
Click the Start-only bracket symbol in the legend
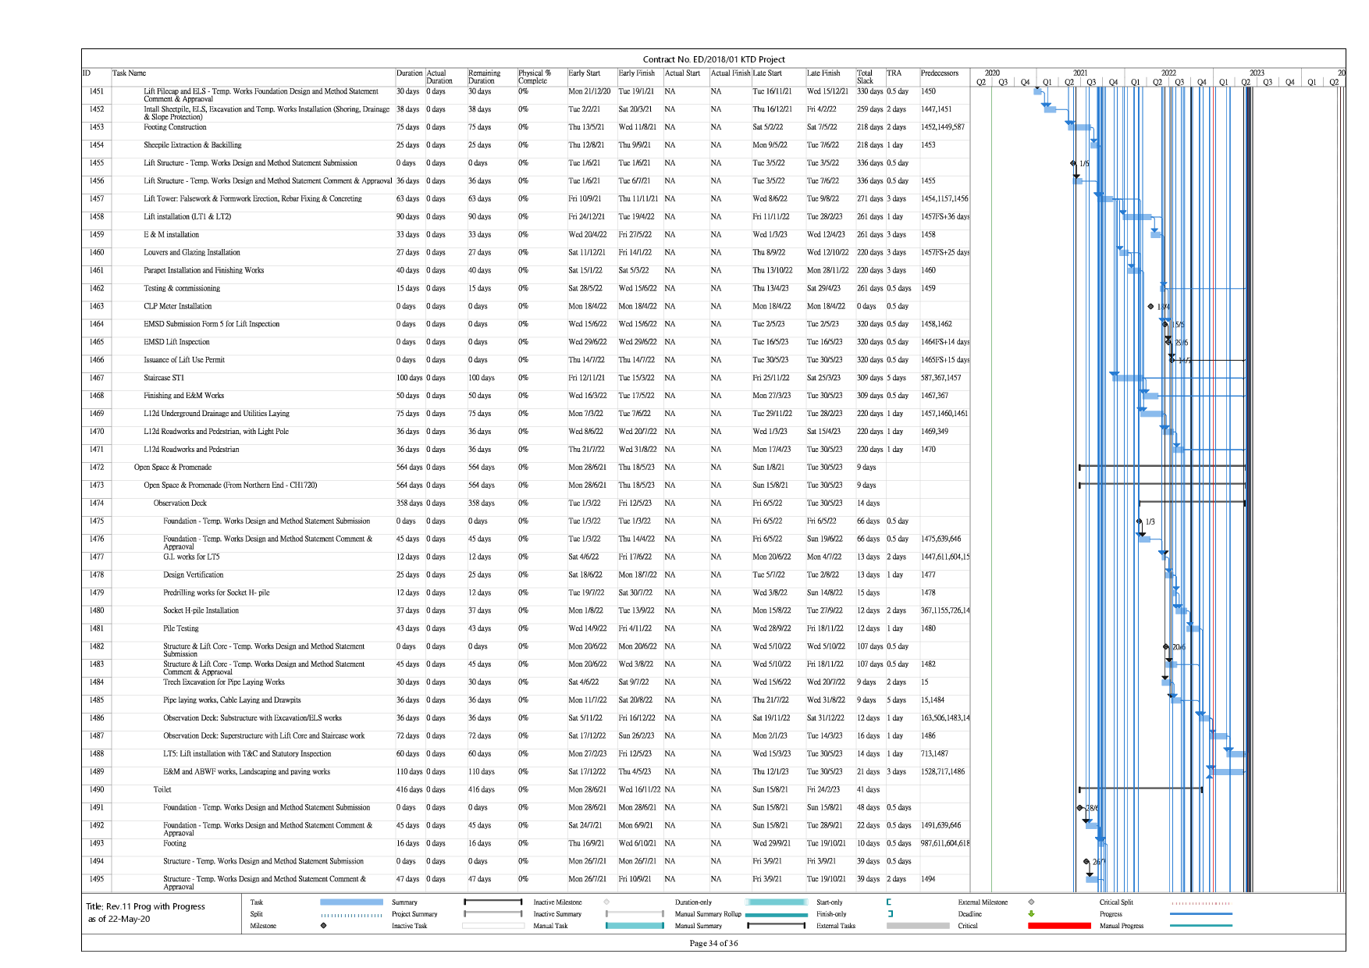(889, 902)
